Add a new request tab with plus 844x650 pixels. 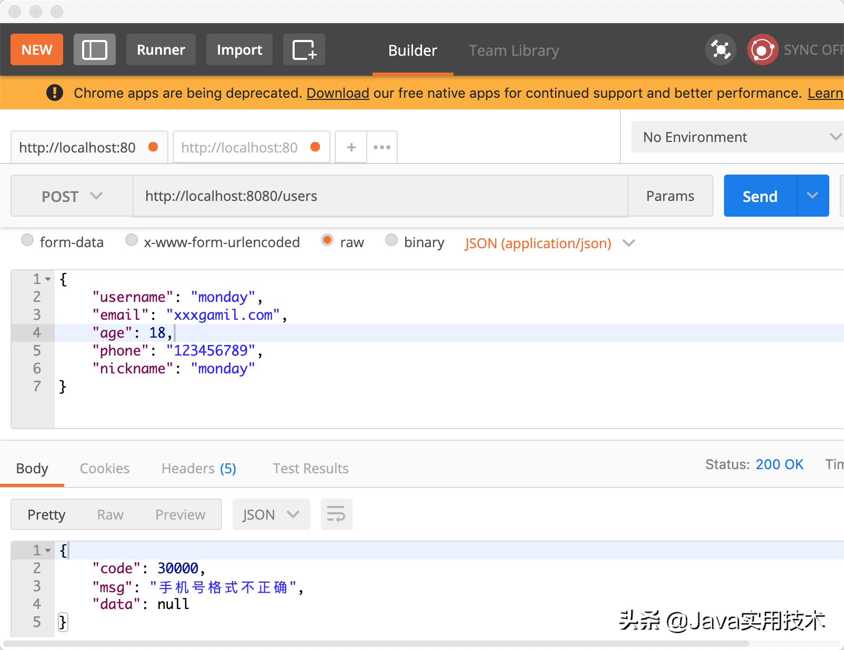tap(351, 147)
